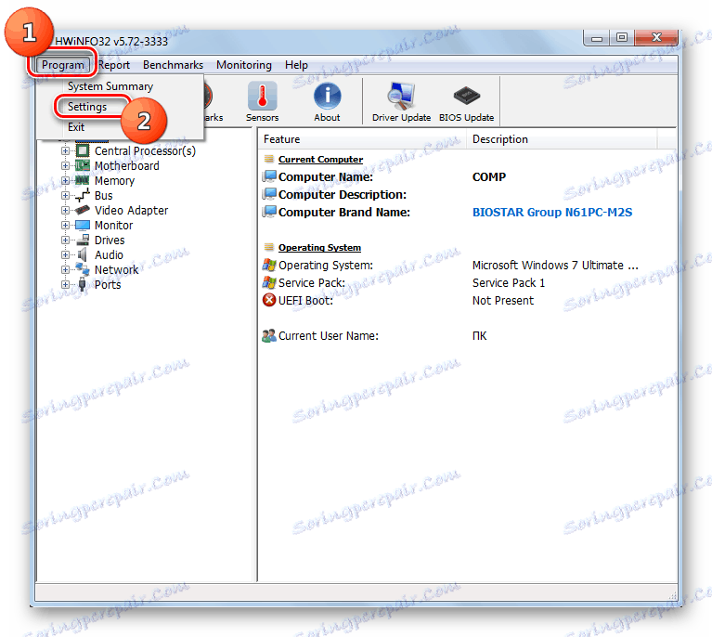Open the Sensors toolbar icon
This screenshot has height=637, width=712.
[x=262, y=96]
